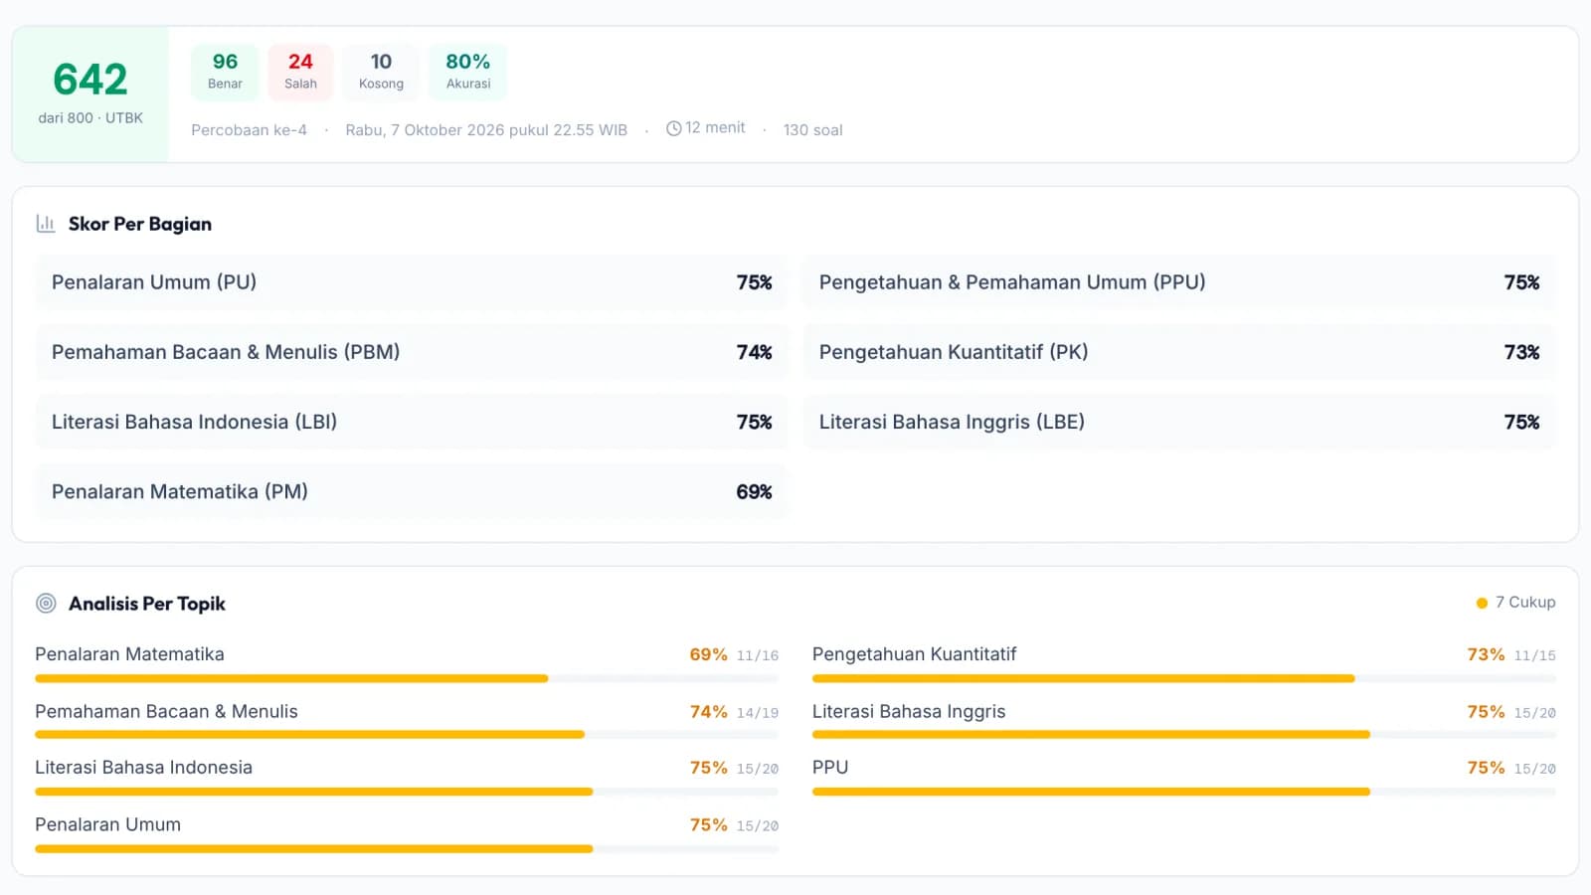Select the Pemahaman Bacaan & Menulis (PBM) row

click(412, 352)
